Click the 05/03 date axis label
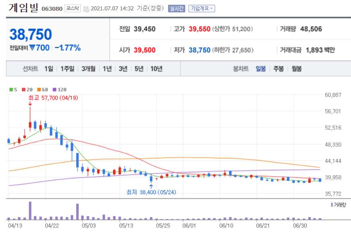Image resolution: width=351 pixels, height=238 pixels. (89, 226)
